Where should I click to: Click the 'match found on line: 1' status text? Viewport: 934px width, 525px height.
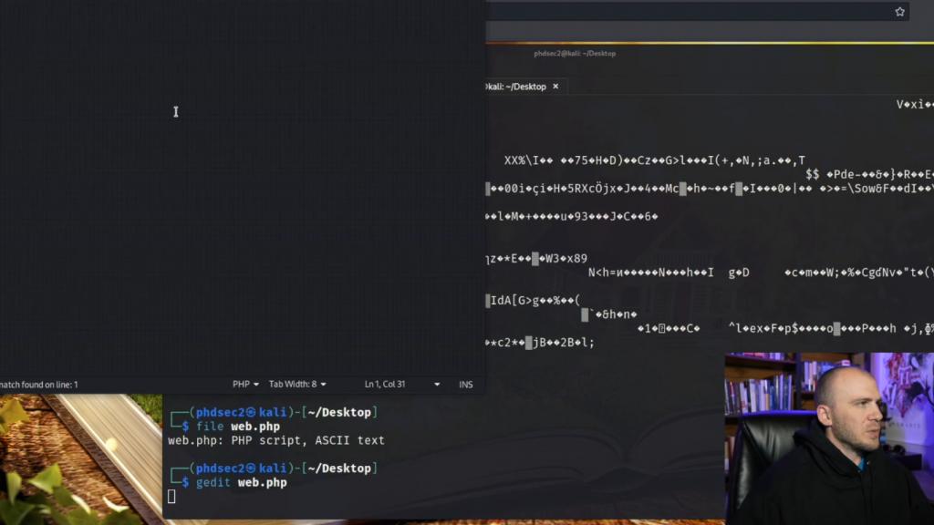coord(38,385)
